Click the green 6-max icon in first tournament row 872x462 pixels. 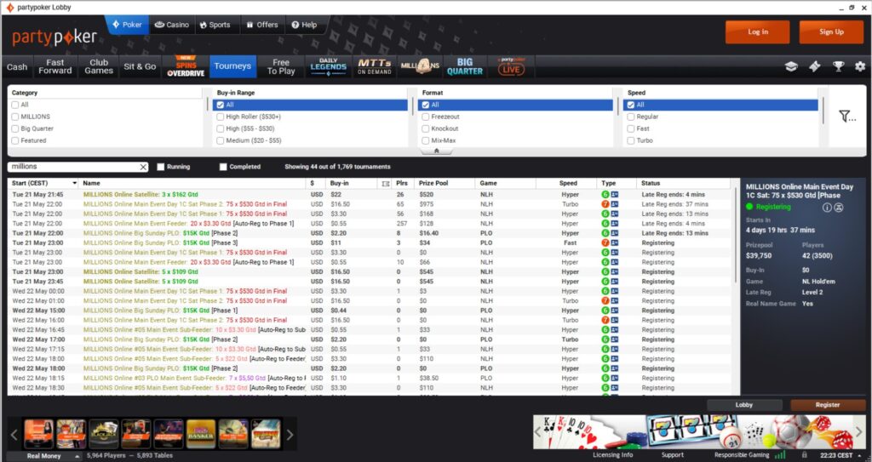point(605,195)
